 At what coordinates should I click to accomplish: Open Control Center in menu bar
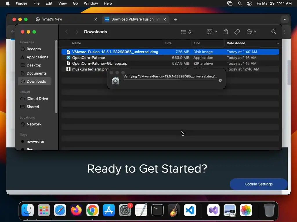pos(249,3)
